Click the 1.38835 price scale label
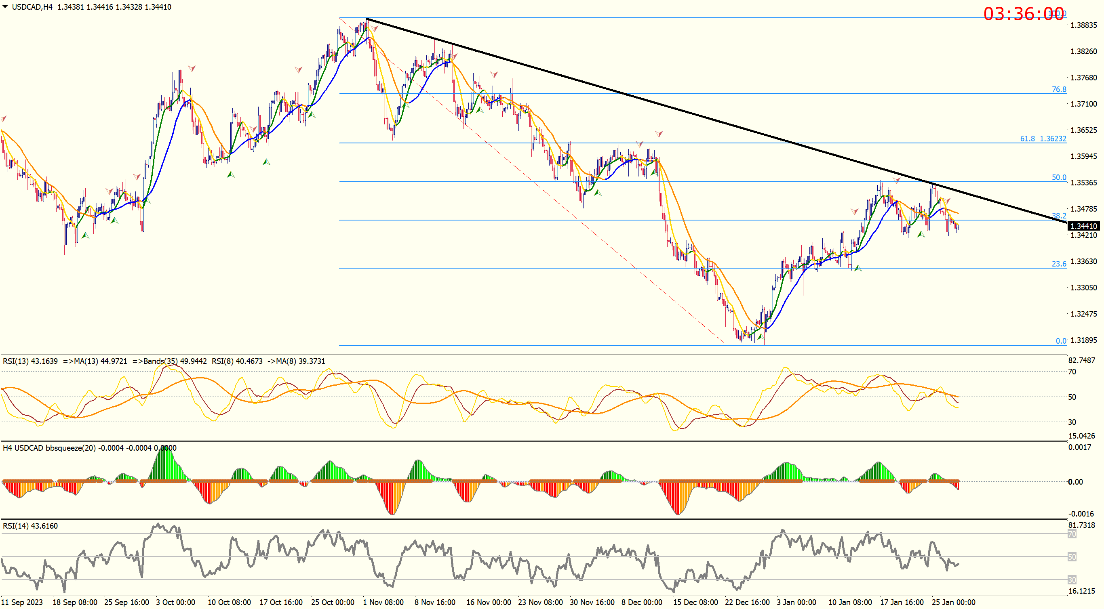The image size is (1104, 609). click(x=1083, y=25)
